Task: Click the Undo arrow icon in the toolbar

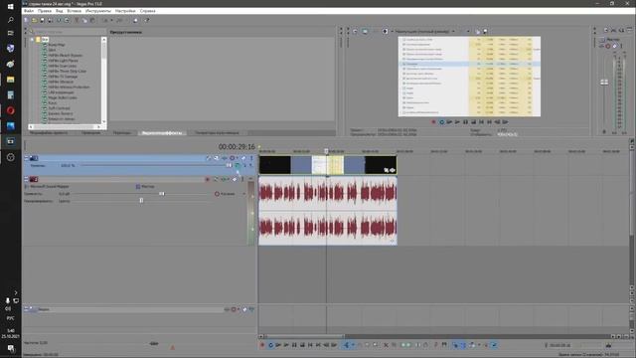Action: click(104, 20)
